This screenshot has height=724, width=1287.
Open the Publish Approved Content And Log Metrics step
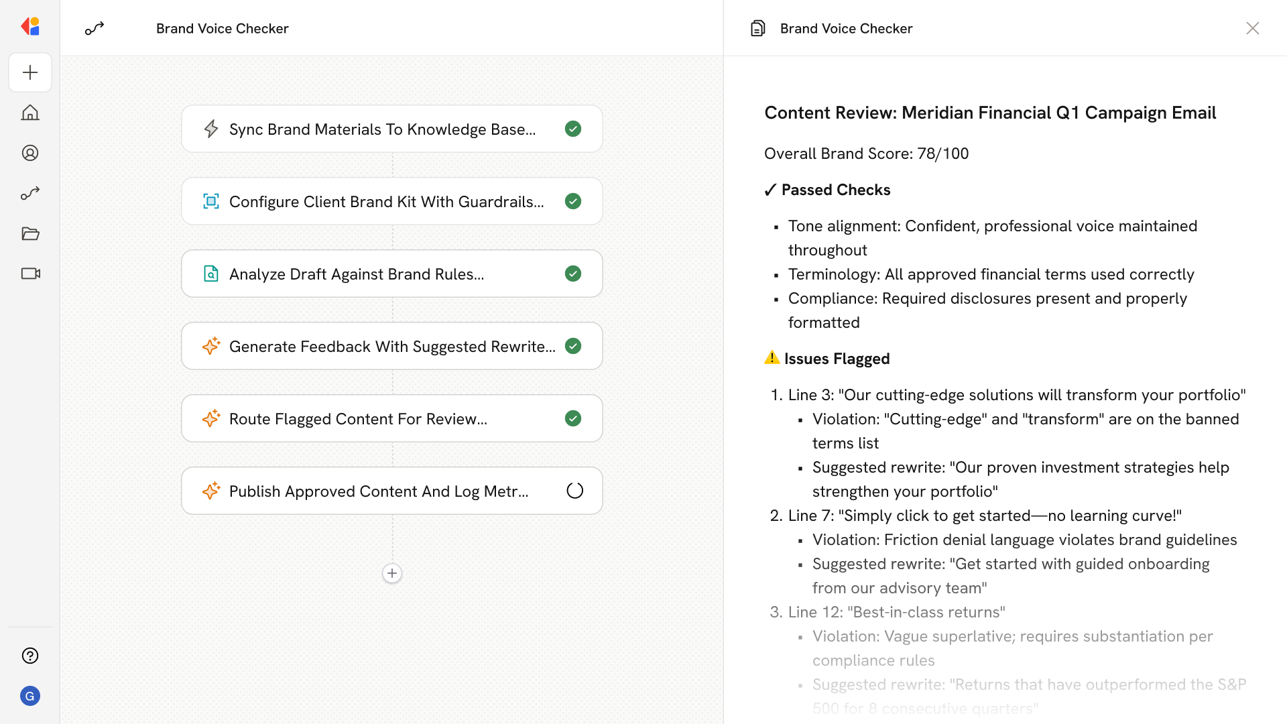click(x=379, y=491)
